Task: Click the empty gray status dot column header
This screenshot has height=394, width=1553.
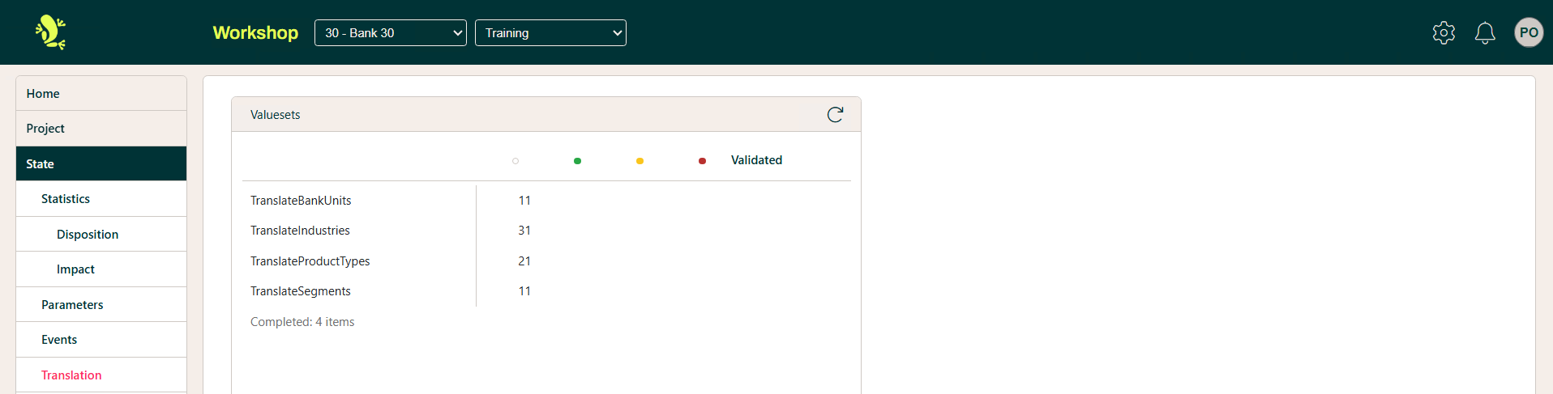Action: click(x=516, y=161)
